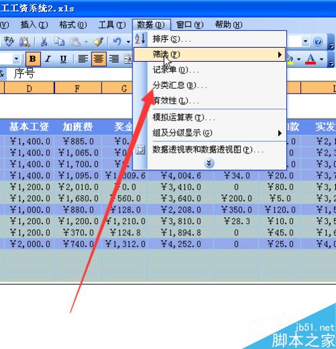Open the 格式(O) menu

click(73, 25)
